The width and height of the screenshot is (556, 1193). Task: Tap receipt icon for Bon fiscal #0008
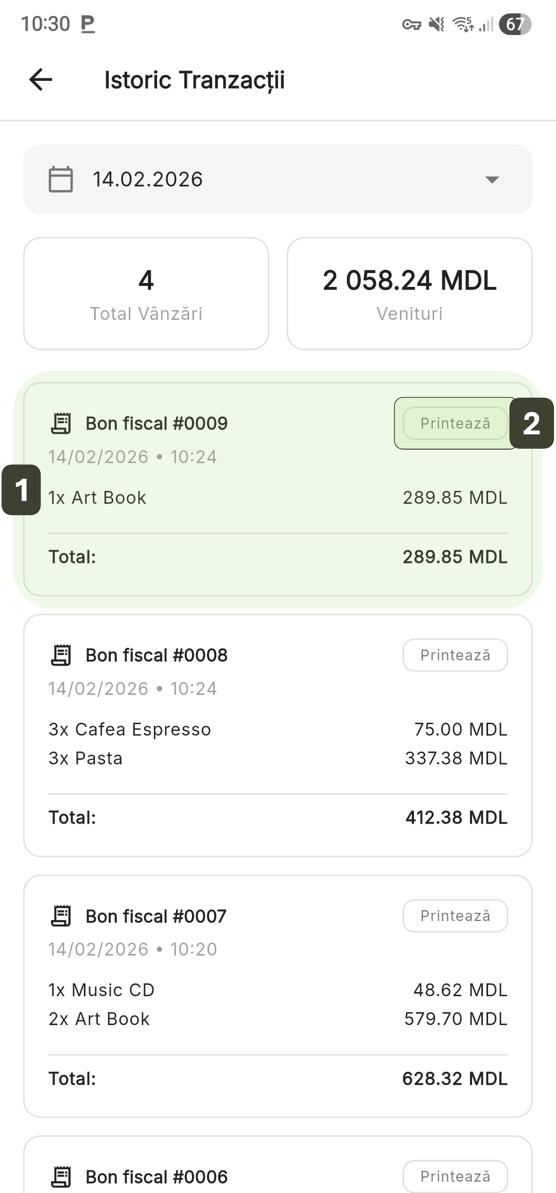(x=61, y=655)
